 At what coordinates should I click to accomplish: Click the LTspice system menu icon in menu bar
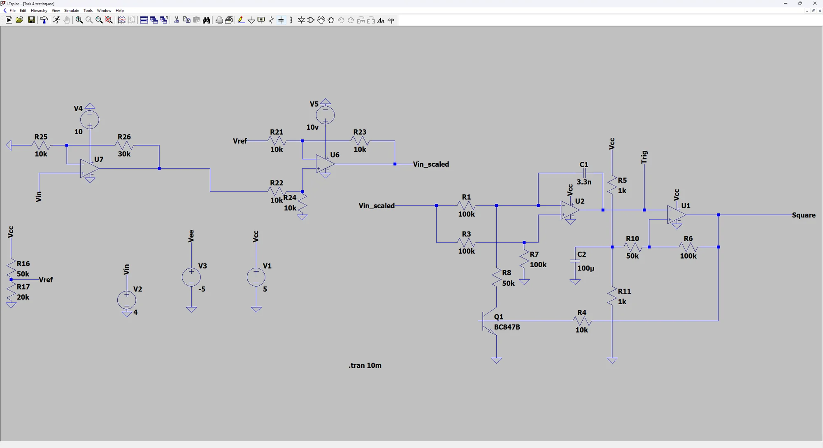(x=5, y=11)
